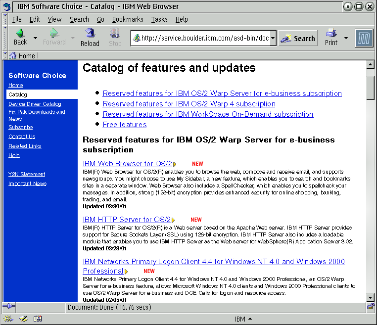The height and width of the screenshot is (325, 377).
Task: Click the arrow icon beside IBM Web Browser link
Action: coord(175,164)
